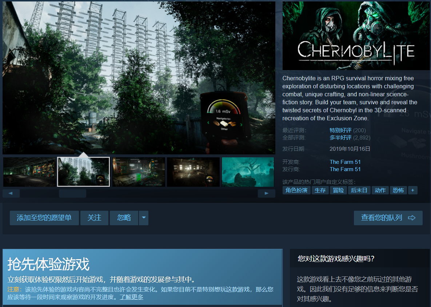Screen dimensions: 431x307
Task: Select the 角色扮演 tag
Action: tap(296, 190)
